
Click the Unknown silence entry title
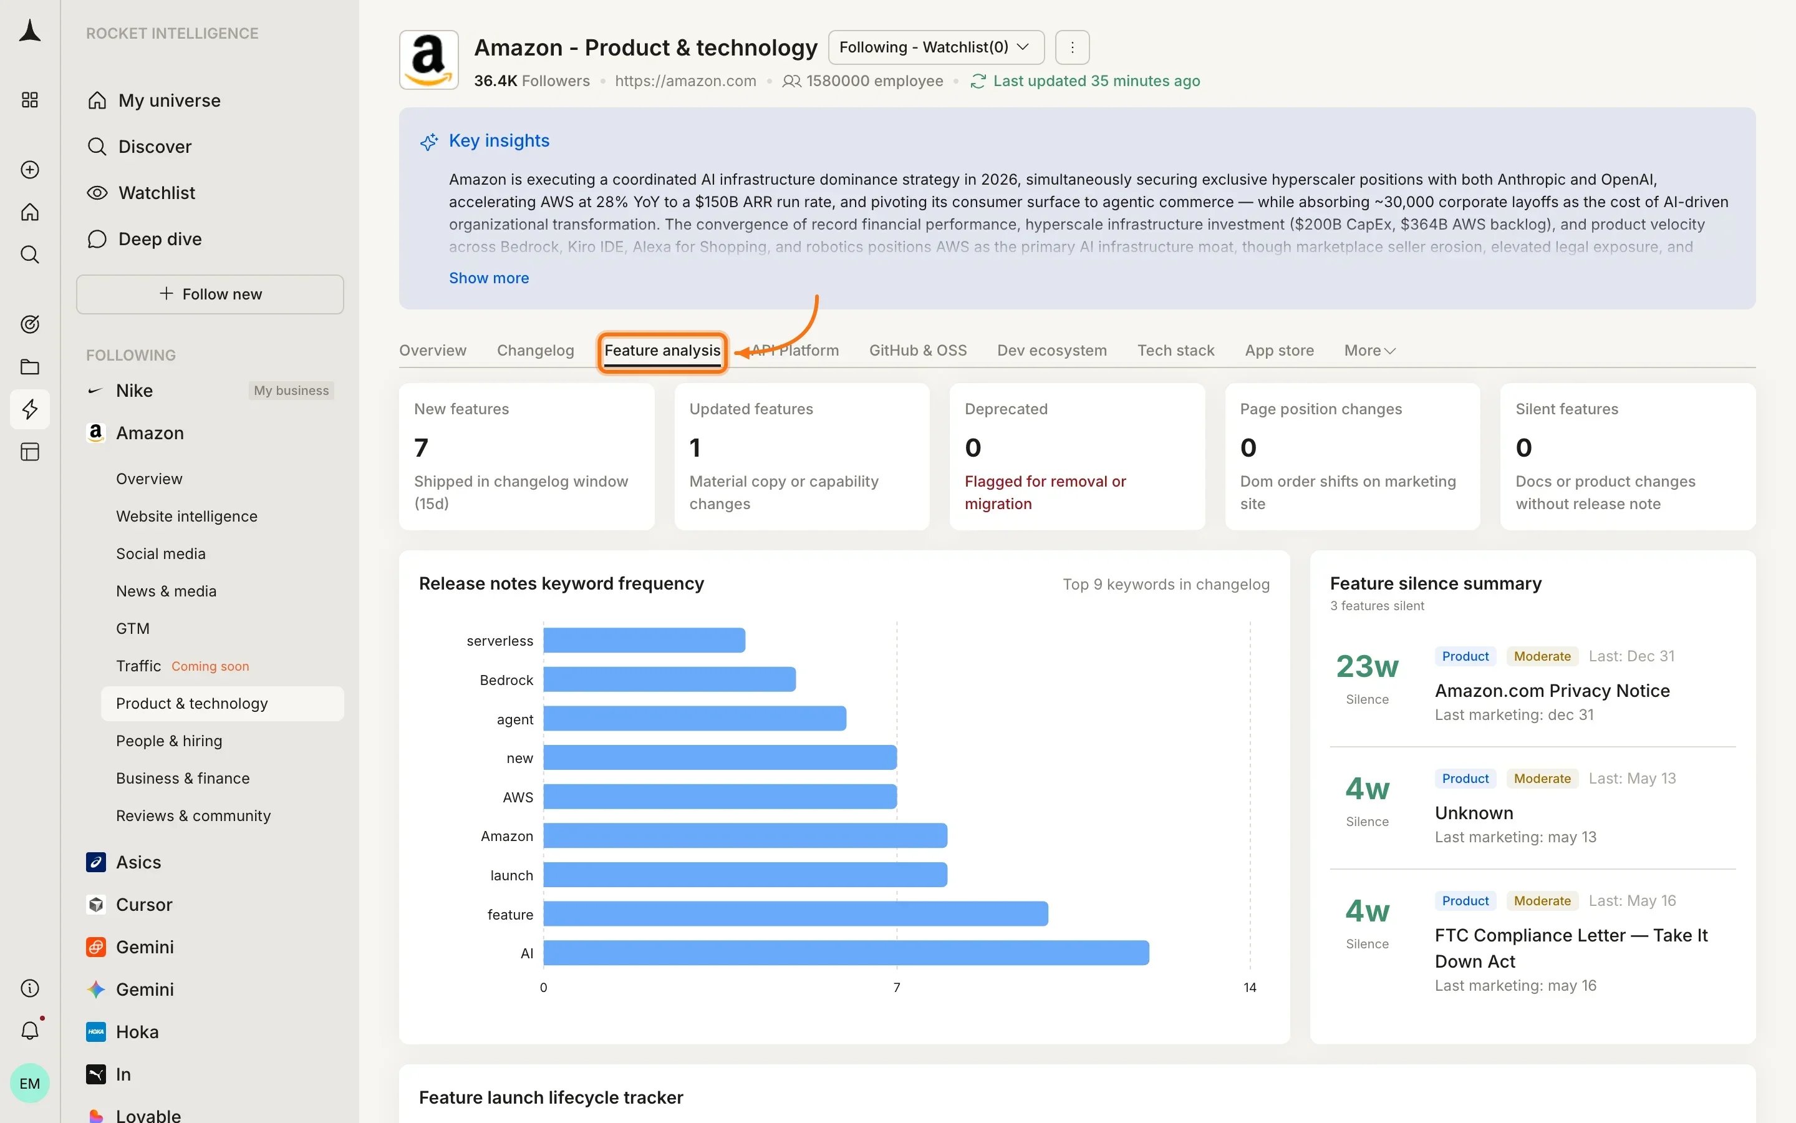point(1474,814)
